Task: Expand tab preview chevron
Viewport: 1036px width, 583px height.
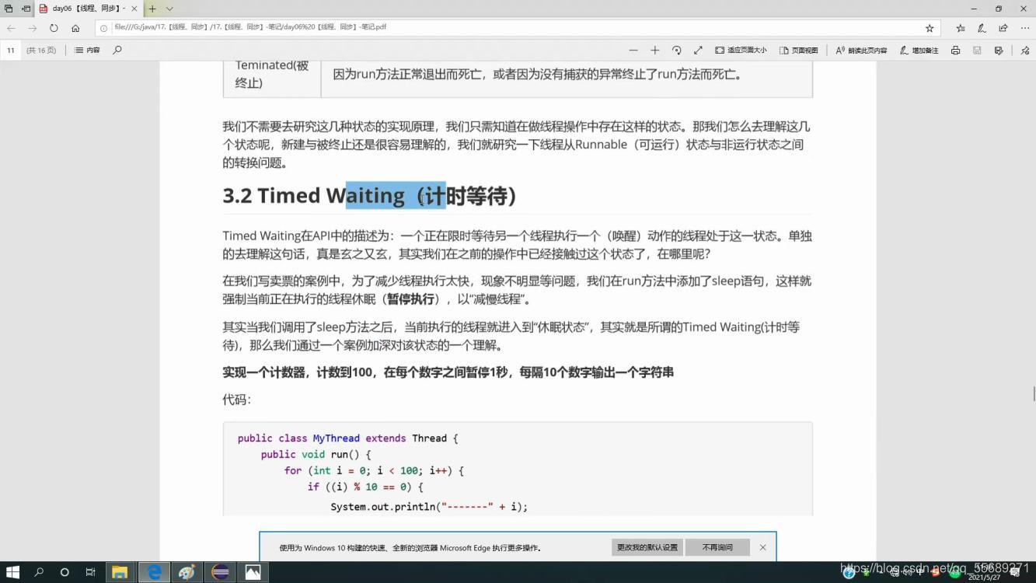Action: tap(169, 9)
